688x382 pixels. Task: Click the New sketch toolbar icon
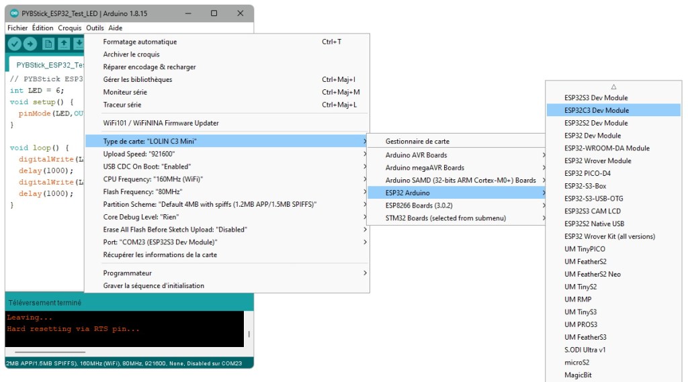pos(48,44)
